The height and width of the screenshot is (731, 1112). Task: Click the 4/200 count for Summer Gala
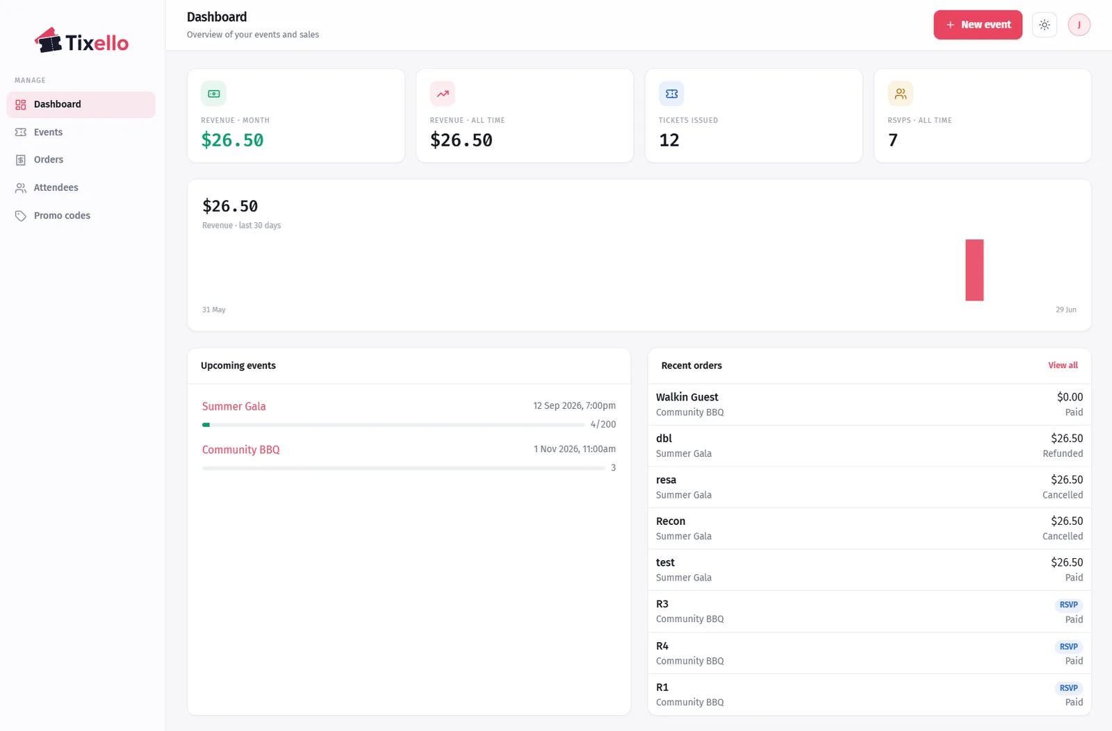(603, 424)
